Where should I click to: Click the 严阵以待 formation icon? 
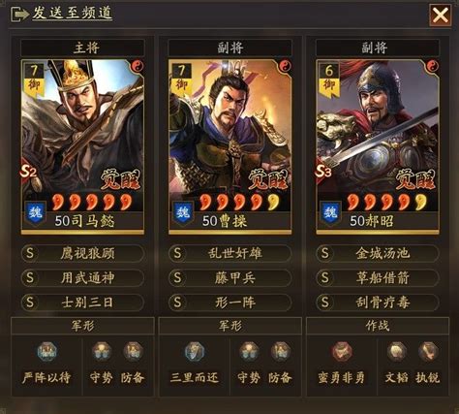tap(47, 352)
